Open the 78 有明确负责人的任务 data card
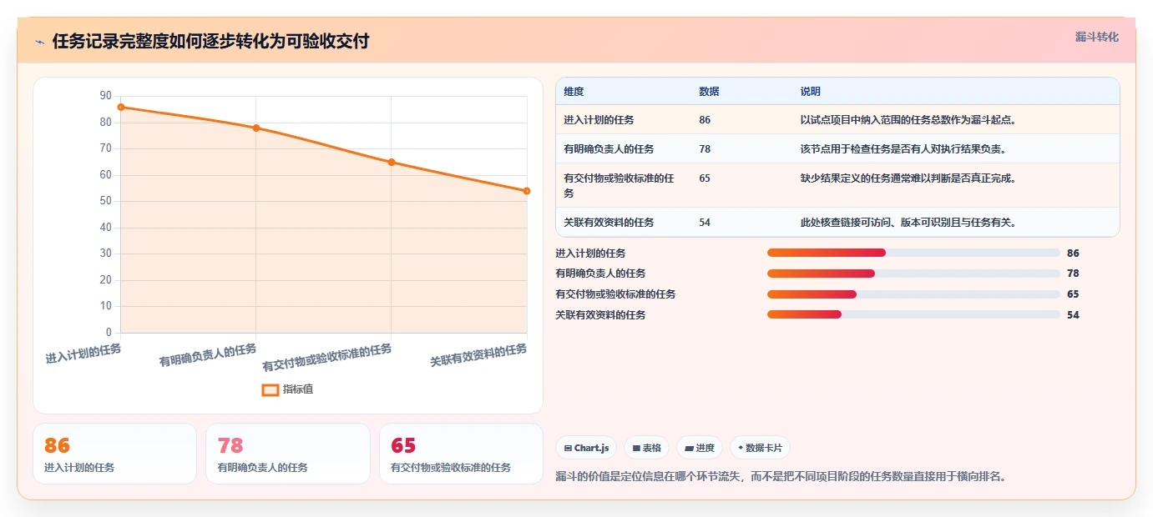 (288, 454)
